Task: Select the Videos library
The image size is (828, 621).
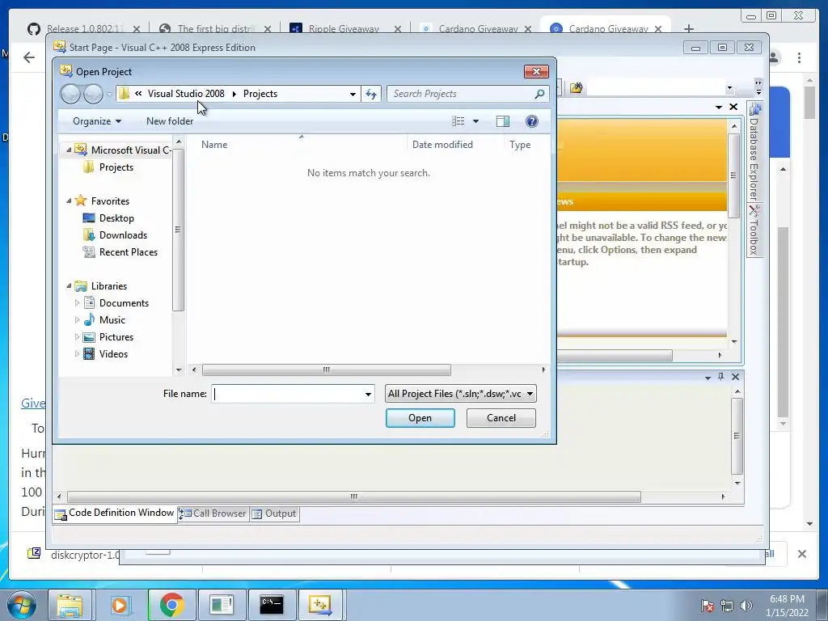Action: [x=113, y=354]
